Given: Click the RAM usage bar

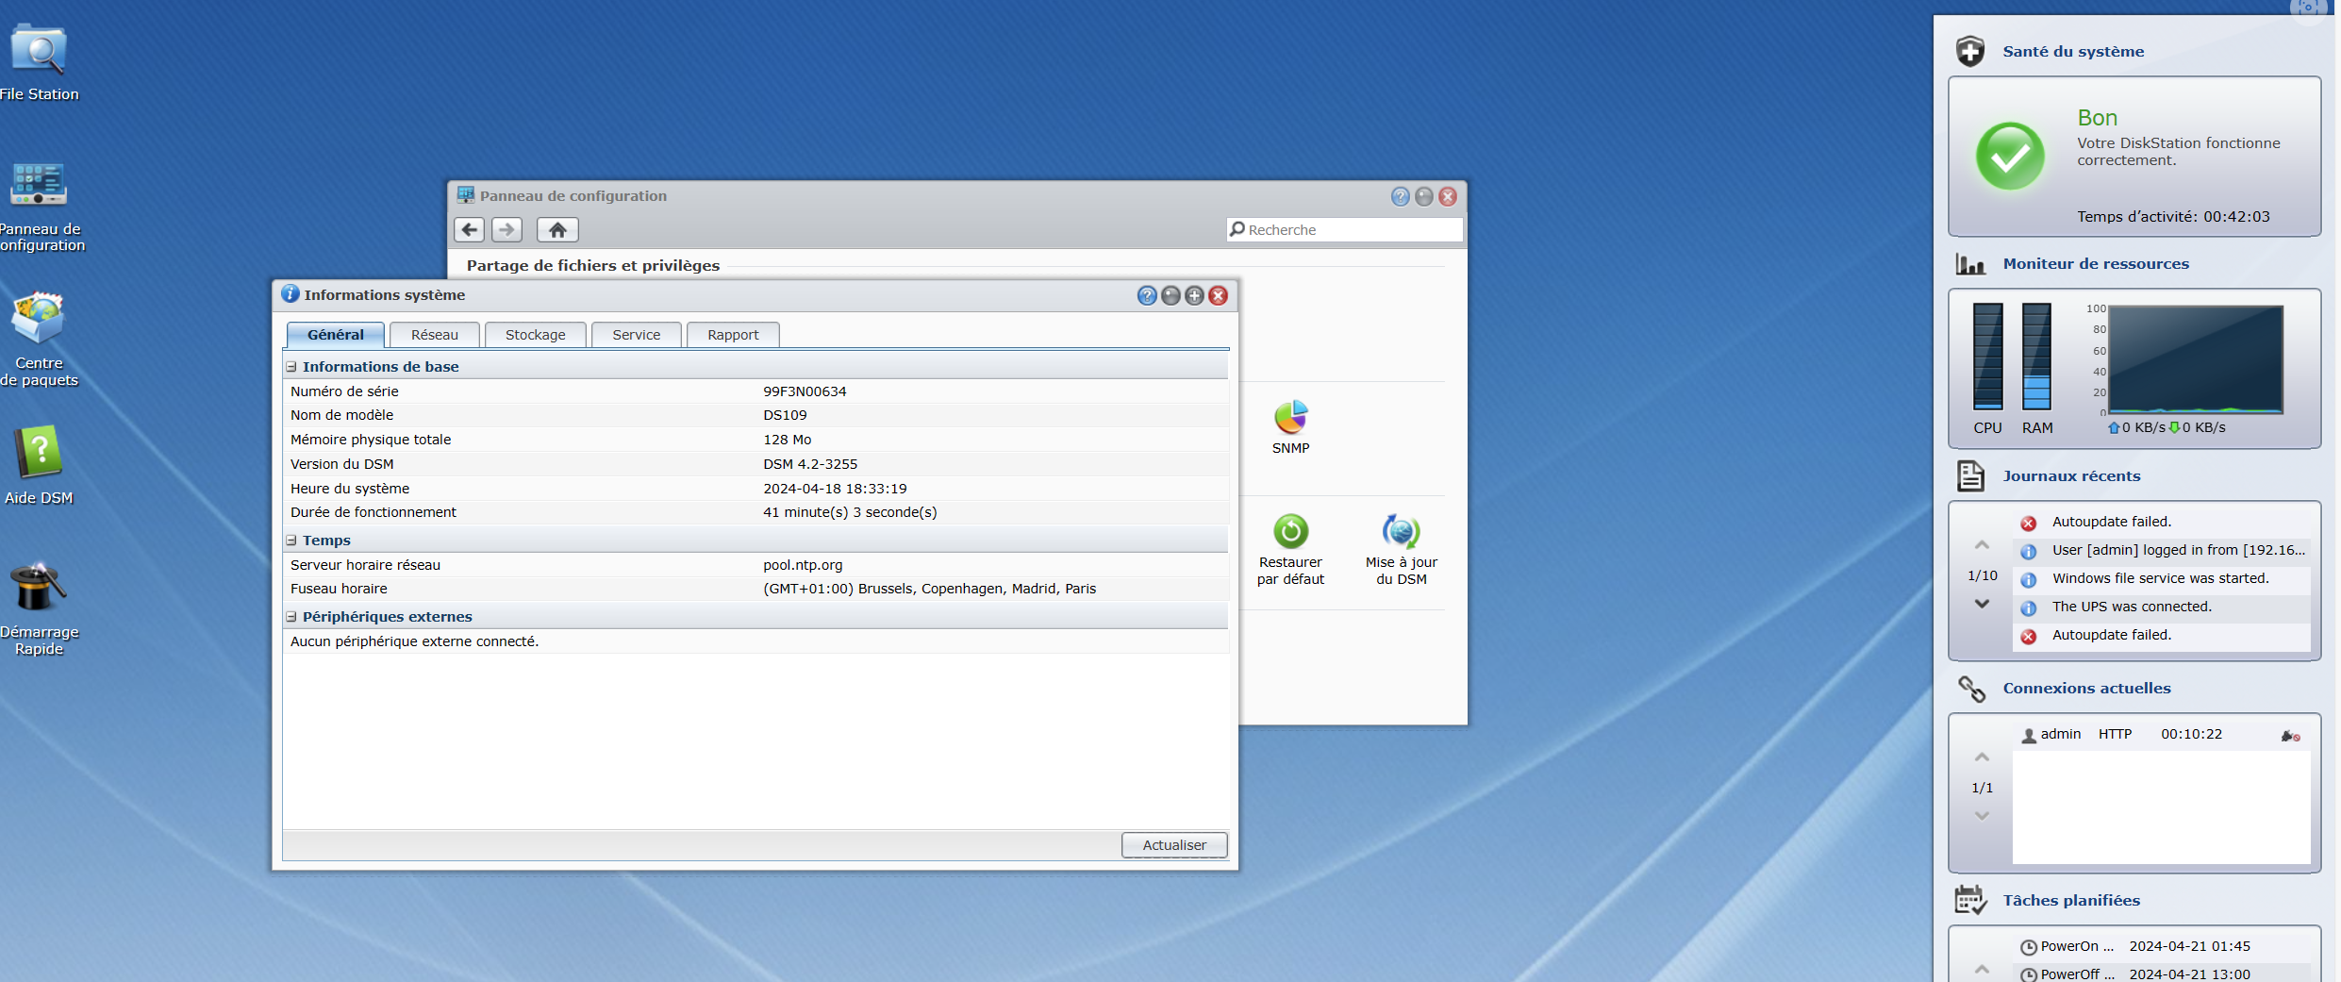Looking at the screenshot, I should [x=2036, y=357].
